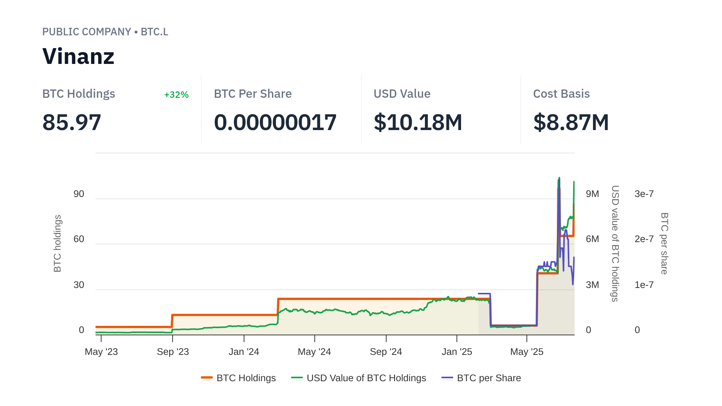Click USD value of BTC holdings axis title
722x406 pixels.
click(x=615, y=243)
